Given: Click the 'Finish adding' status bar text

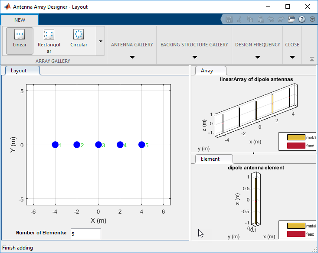Looking at the screenshot, I should click(x=17, y=248).
